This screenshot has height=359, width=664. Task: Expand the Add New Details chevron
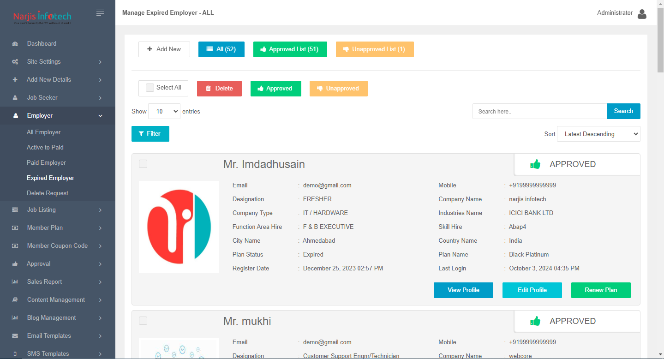click(x=100, y=80)
